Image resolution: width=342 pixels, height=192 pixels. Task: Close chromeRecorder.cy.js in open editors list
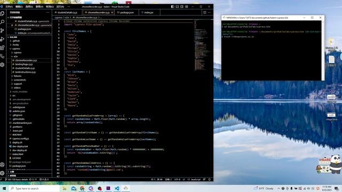tap(12, 25)
